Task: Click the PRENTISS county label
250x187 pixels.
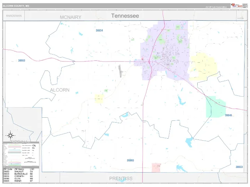Action: (x=121, y=178)
